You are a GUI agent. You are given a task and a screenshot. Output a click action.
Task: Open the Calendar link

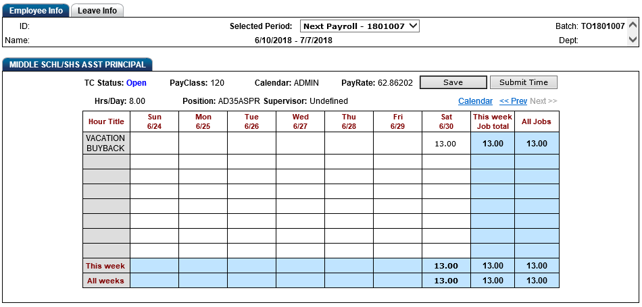coord(475,101)
